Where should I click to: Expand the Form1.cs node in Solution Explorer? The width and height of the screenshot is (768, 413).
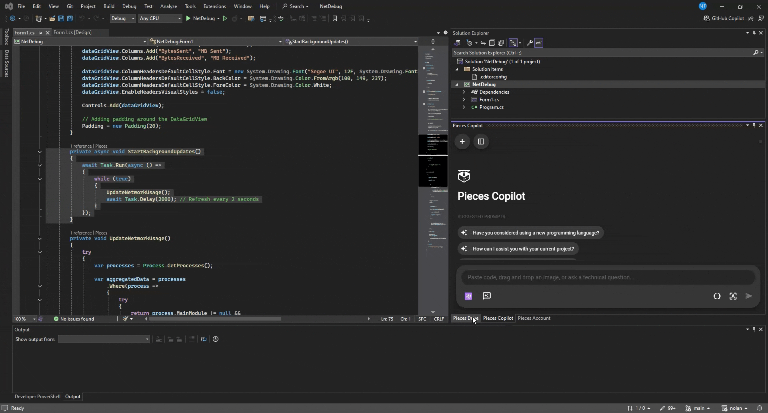[464, 100]
